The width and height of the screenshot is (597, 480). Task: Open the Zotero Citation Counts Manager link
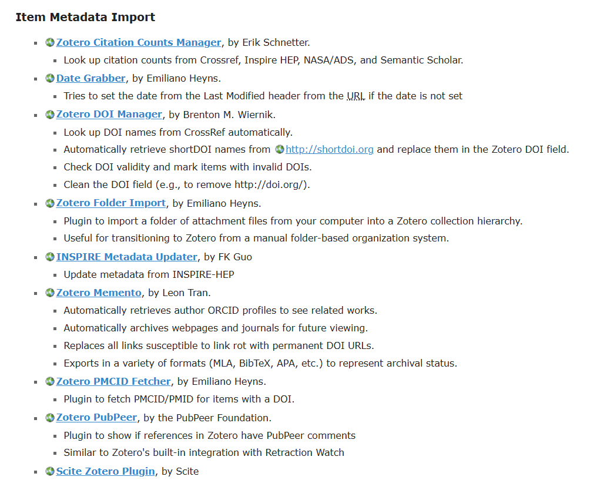coord(139,42)
